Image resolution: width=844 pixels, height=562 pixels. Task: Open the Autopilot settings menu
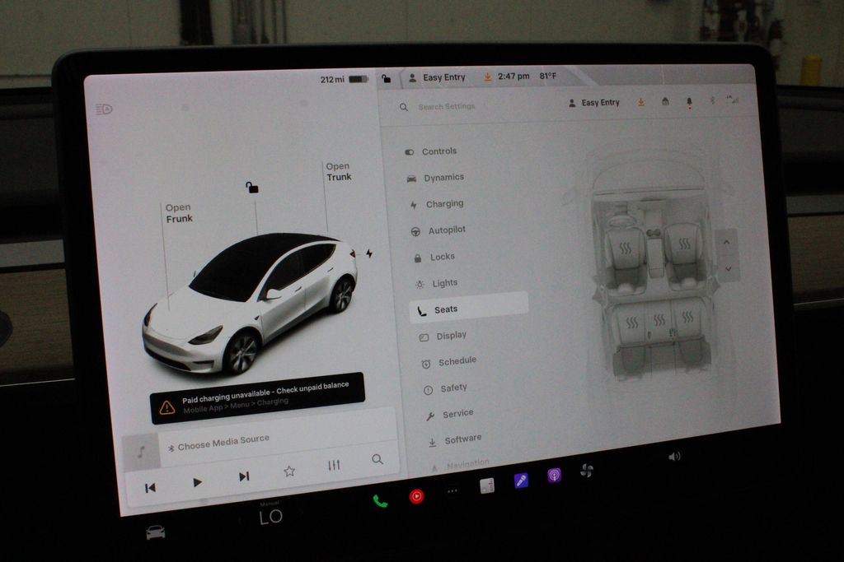click(x=438, y=230)
